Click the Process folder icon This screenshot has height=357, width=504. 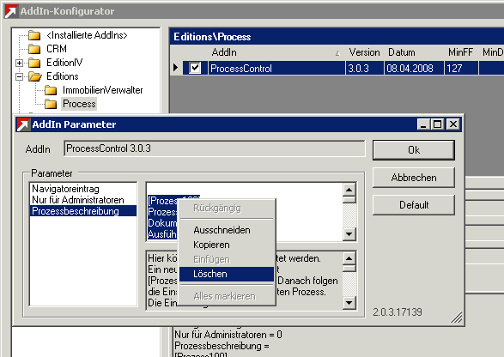pyautogui.click(x=51, y=104)
